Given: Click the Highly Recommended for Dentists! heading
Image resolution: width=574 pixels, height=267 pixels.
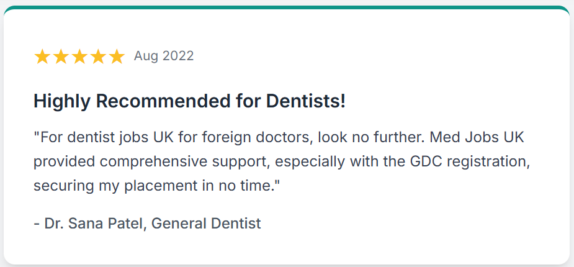Looking at the screenshot, I should coord(189,101).
